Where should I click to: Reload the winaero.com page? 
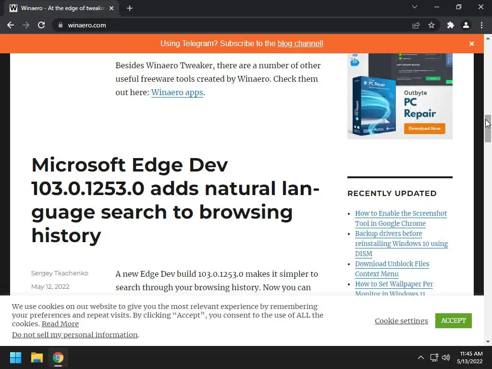41,25
